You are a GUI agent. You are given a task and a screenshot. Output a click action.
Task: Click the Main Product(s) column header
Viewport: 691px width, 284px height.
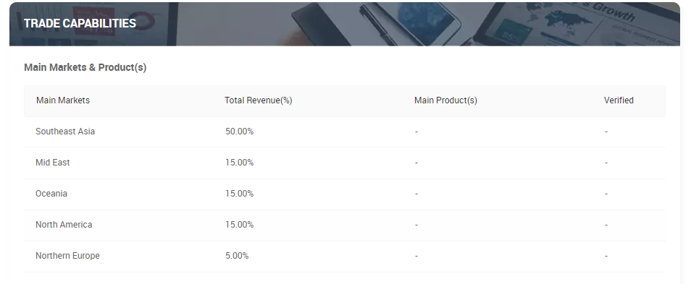(445, 100)
